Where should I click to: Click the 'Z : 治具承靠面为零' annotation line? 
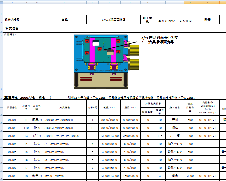coord(157,42)
